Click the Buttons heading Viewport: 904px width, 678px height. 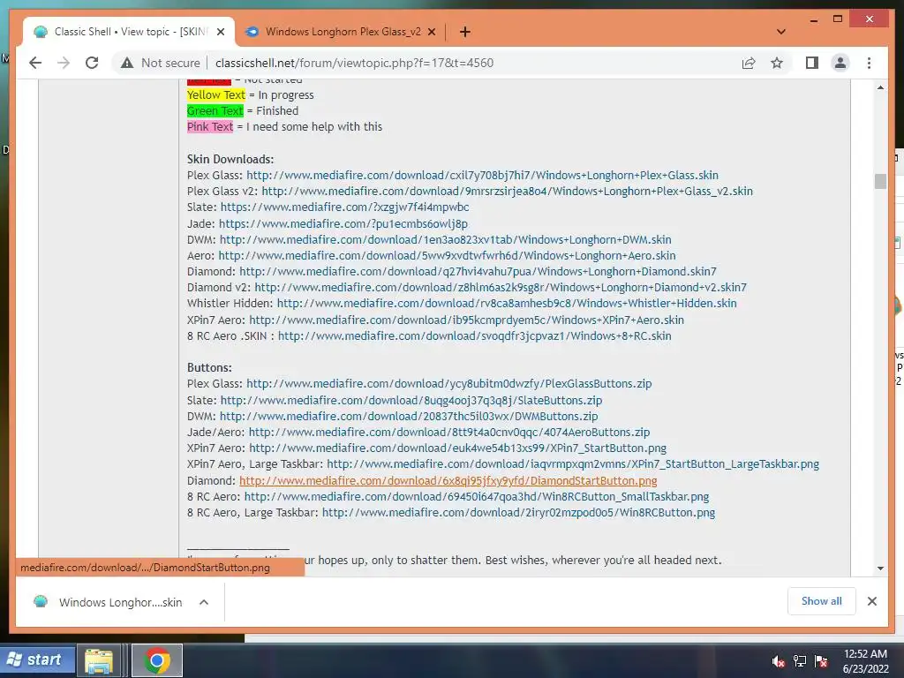click(x=209, y=367)
